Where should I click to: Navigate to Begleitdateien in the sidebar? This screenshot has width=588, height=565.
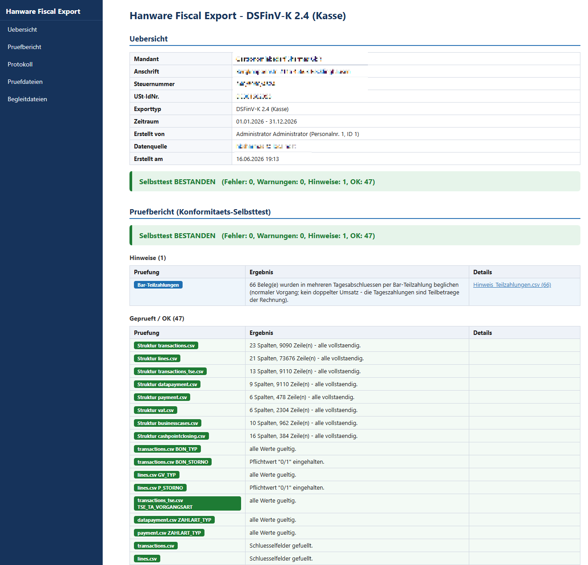pos(27,99)
